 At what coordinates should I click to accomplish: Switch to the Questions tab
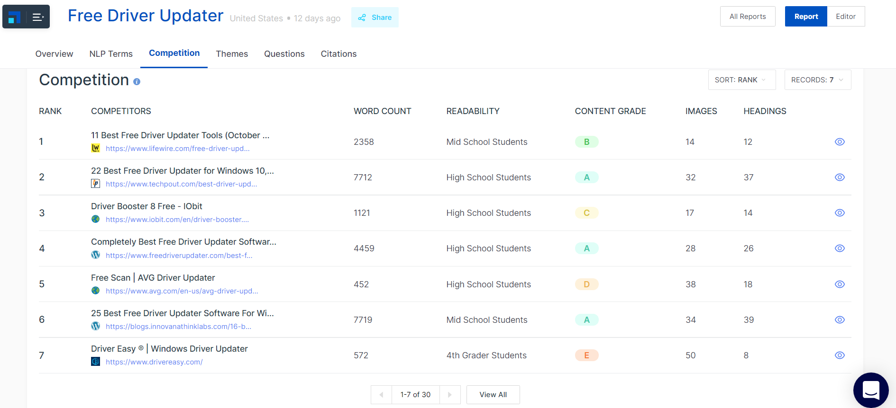[284, 54]
